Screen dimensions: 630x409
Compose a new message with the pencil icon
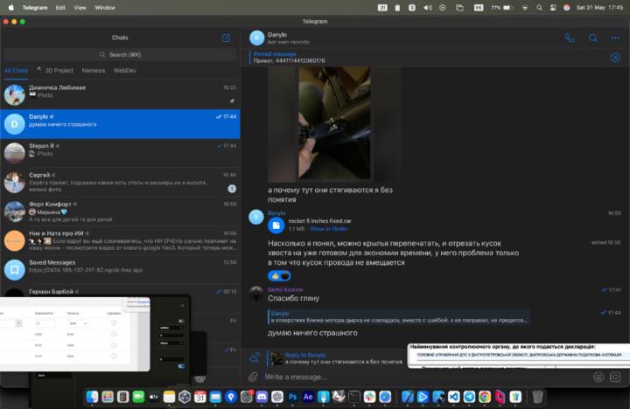(227, 38)
